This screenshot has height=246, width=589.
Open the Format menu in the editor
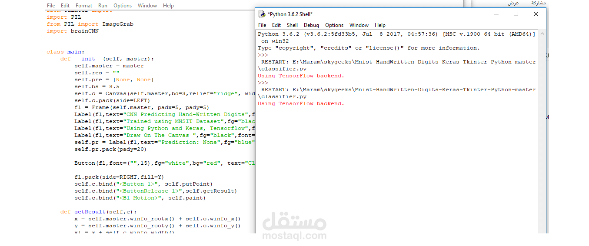[x=84, y=6]
